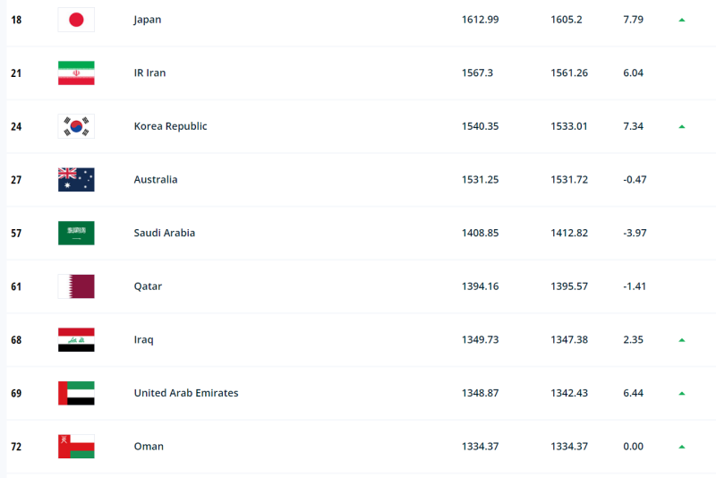Click the green up arrow in Japan's row
The height and width of the screenshot is (478, 716).
[682, 20]
